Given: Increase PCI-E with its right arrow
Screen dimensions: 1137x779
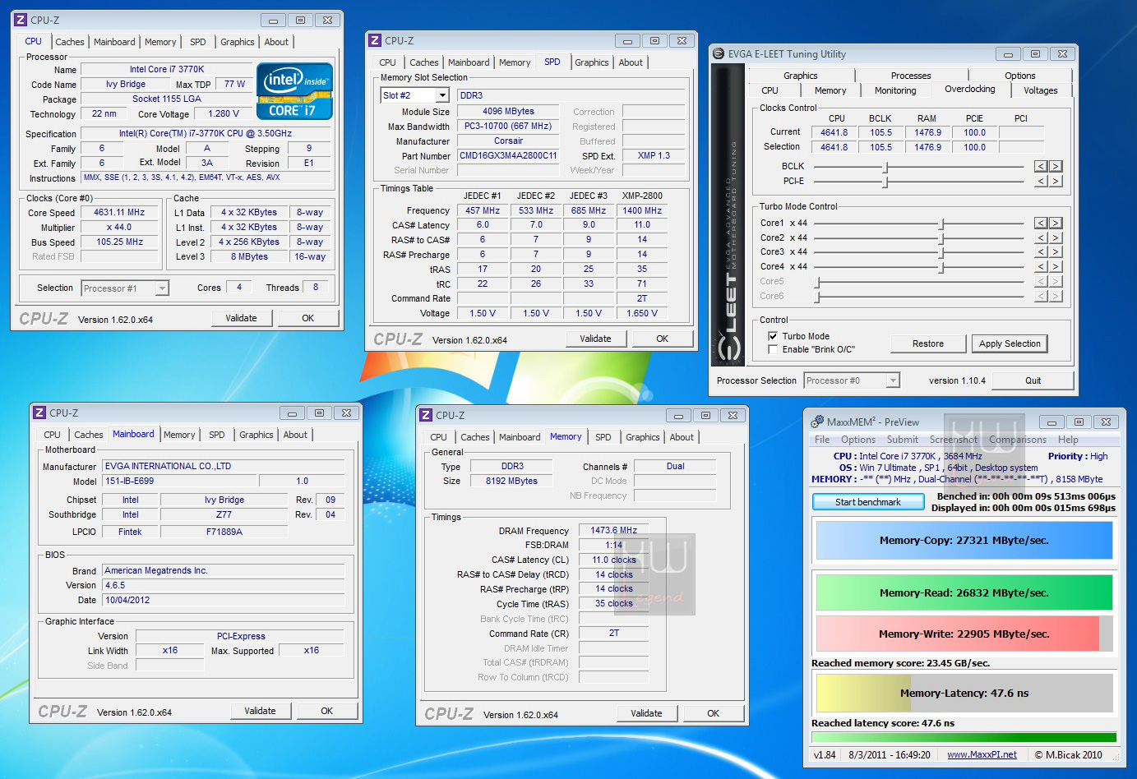Looking at the screenshot, I should tap(1056, 181).
